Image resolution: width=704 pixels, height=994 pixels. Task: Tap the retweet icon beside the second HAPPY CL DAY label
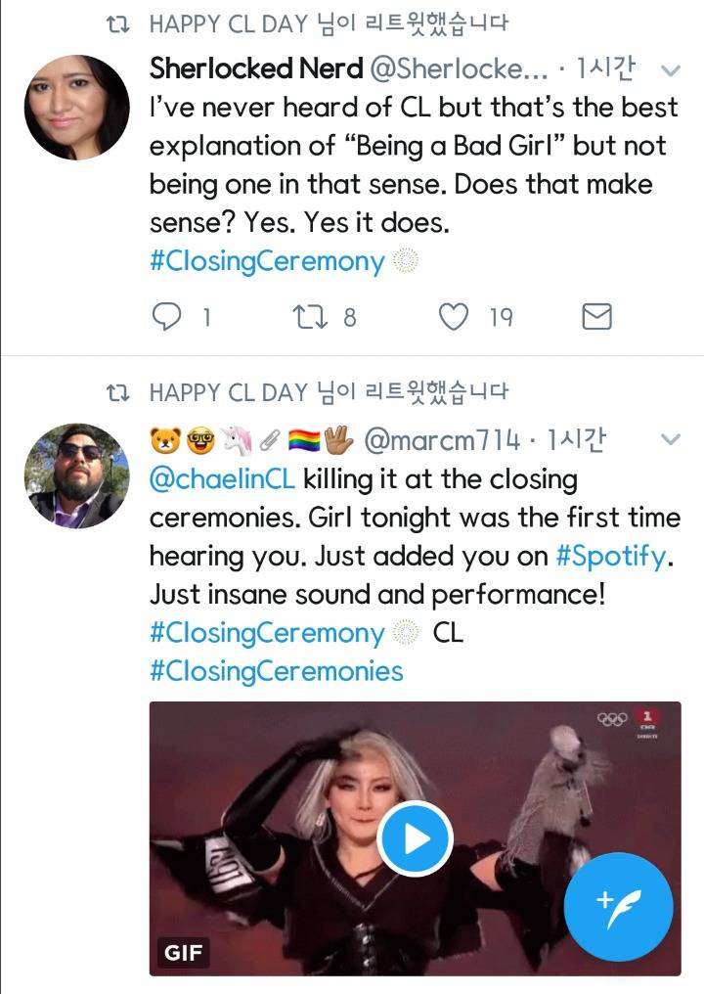[117, 393]
